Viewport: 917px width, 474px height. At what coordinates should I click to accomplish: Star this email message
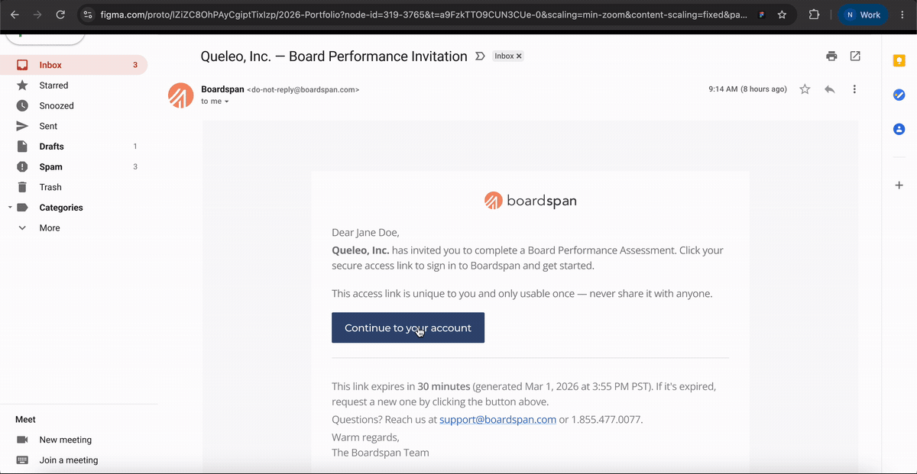pos(805,89)
